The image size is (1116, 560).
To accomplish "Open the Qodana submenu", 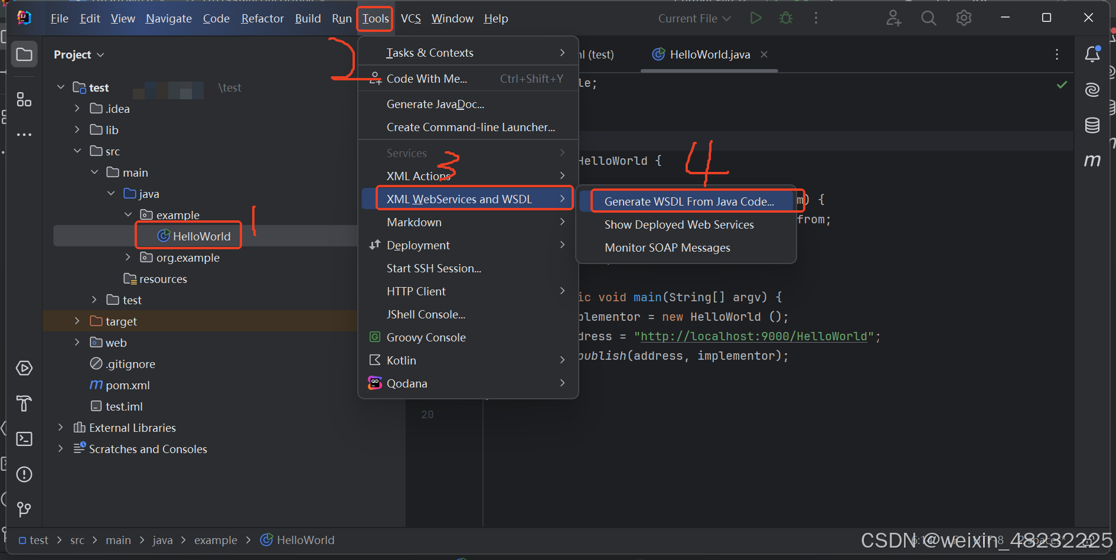I will point(468,383).
